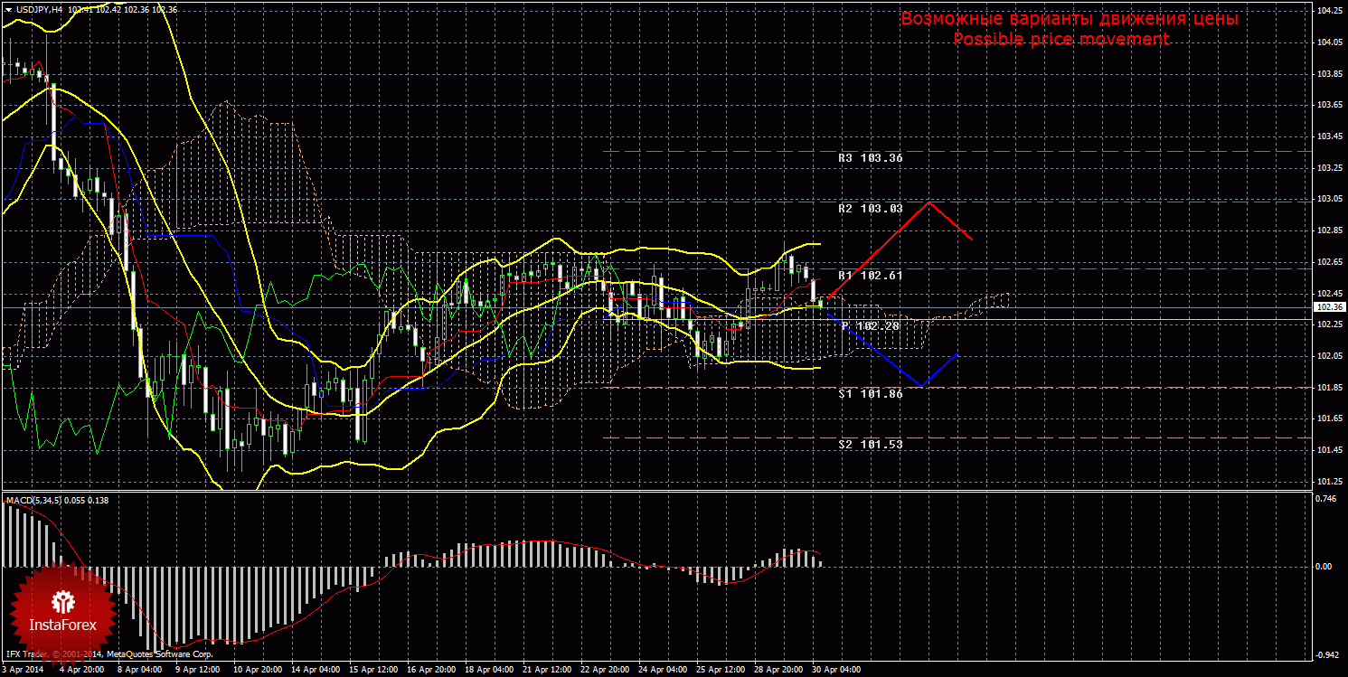Click the 0.00 MACD scale label

(1324, 567)
